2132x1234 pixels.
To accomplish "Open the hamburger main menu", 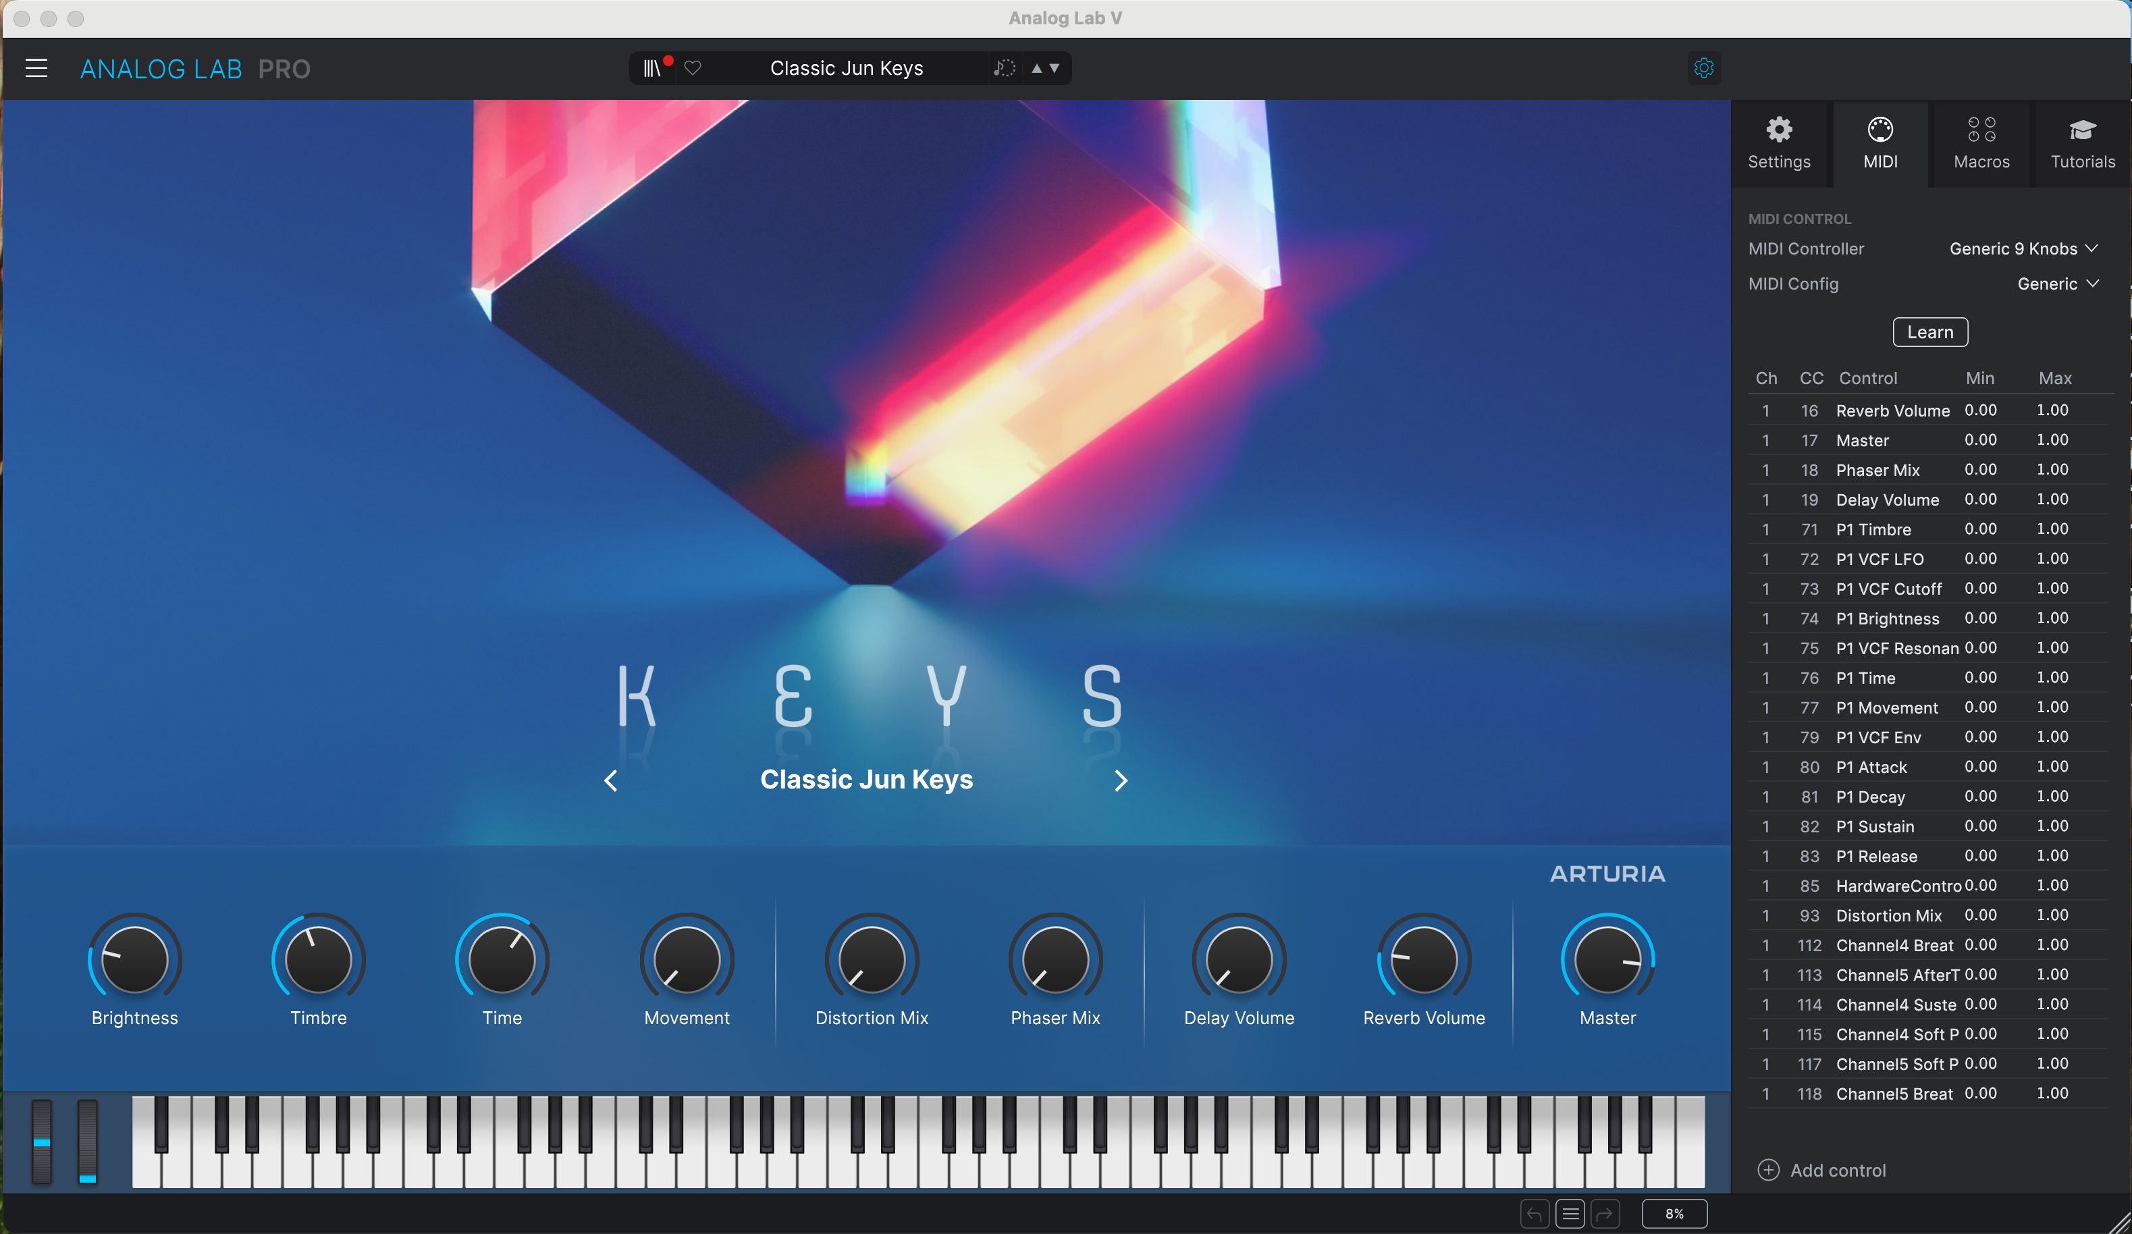I will tap(36, 68).
